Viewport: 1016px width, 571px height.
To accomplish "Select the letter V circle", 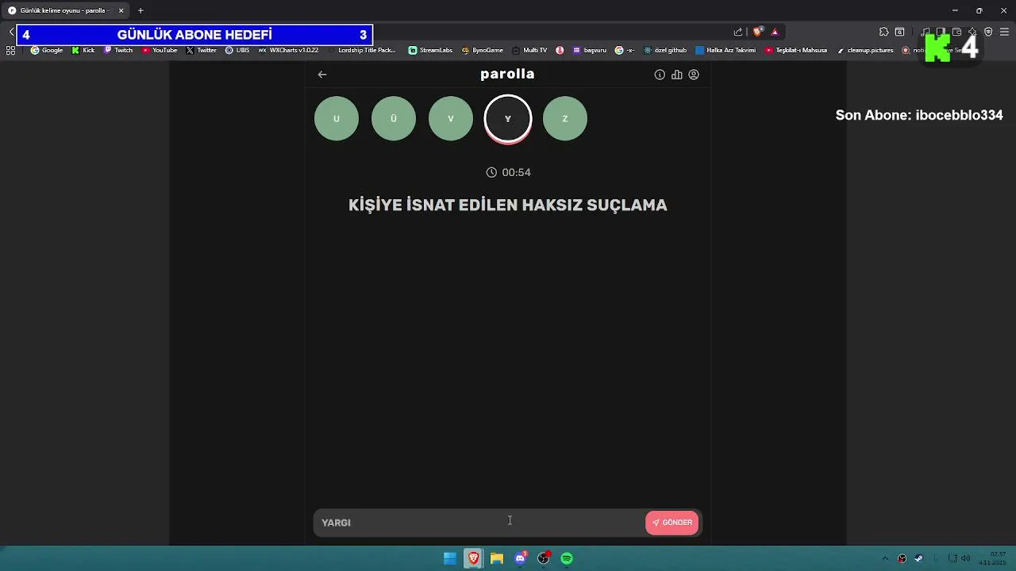I will click(451, 119).
